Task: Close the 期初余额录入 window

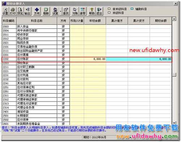Action: [176, 4]
